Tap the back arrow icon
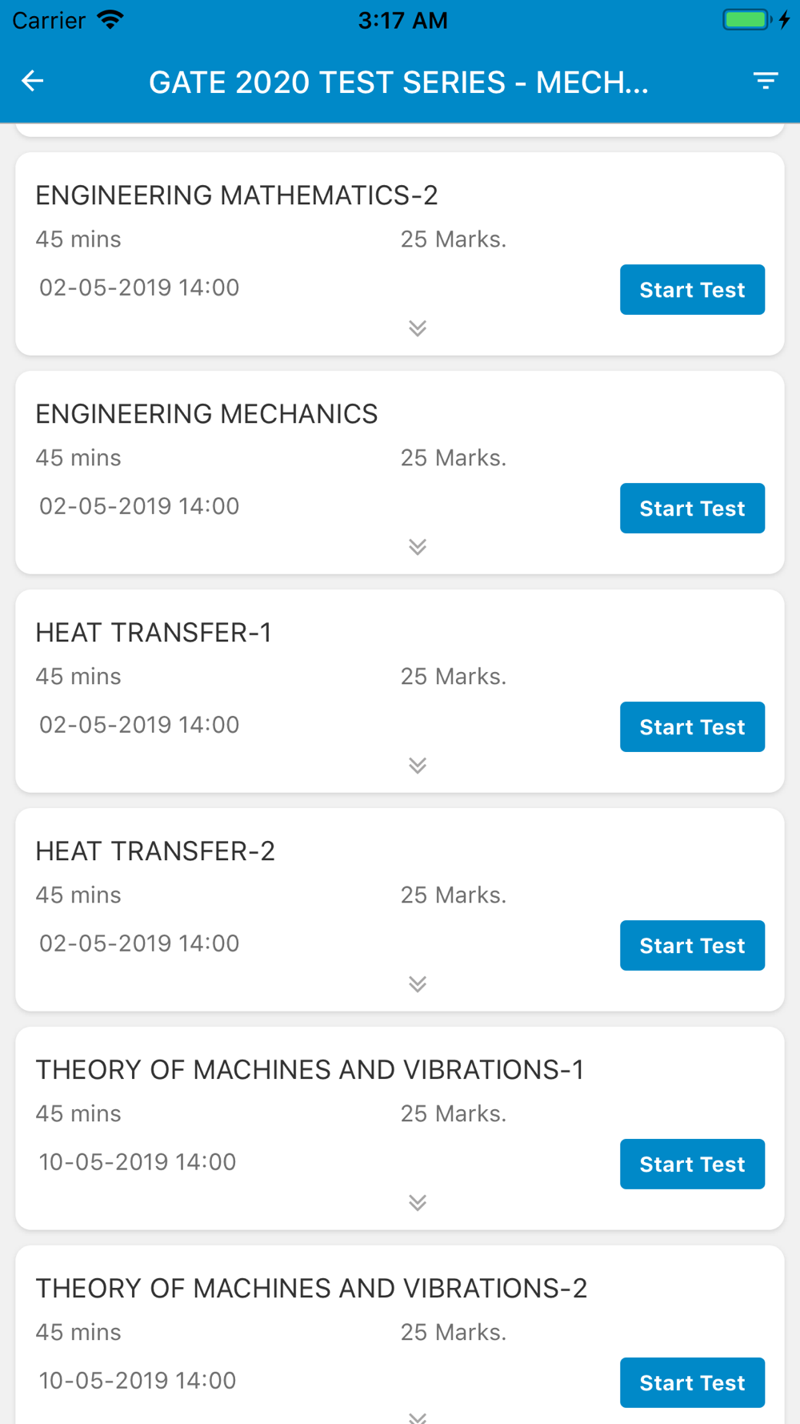Viewport: 800px width, 1424px height. click(32, 81)
